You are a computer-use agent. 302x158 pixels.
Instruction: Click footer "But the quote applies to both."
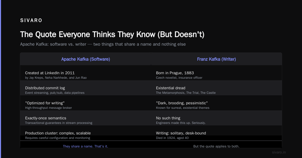[216, 146]
